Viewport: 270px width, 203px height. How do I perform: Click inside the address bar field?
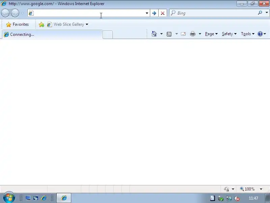coord(89,13)
